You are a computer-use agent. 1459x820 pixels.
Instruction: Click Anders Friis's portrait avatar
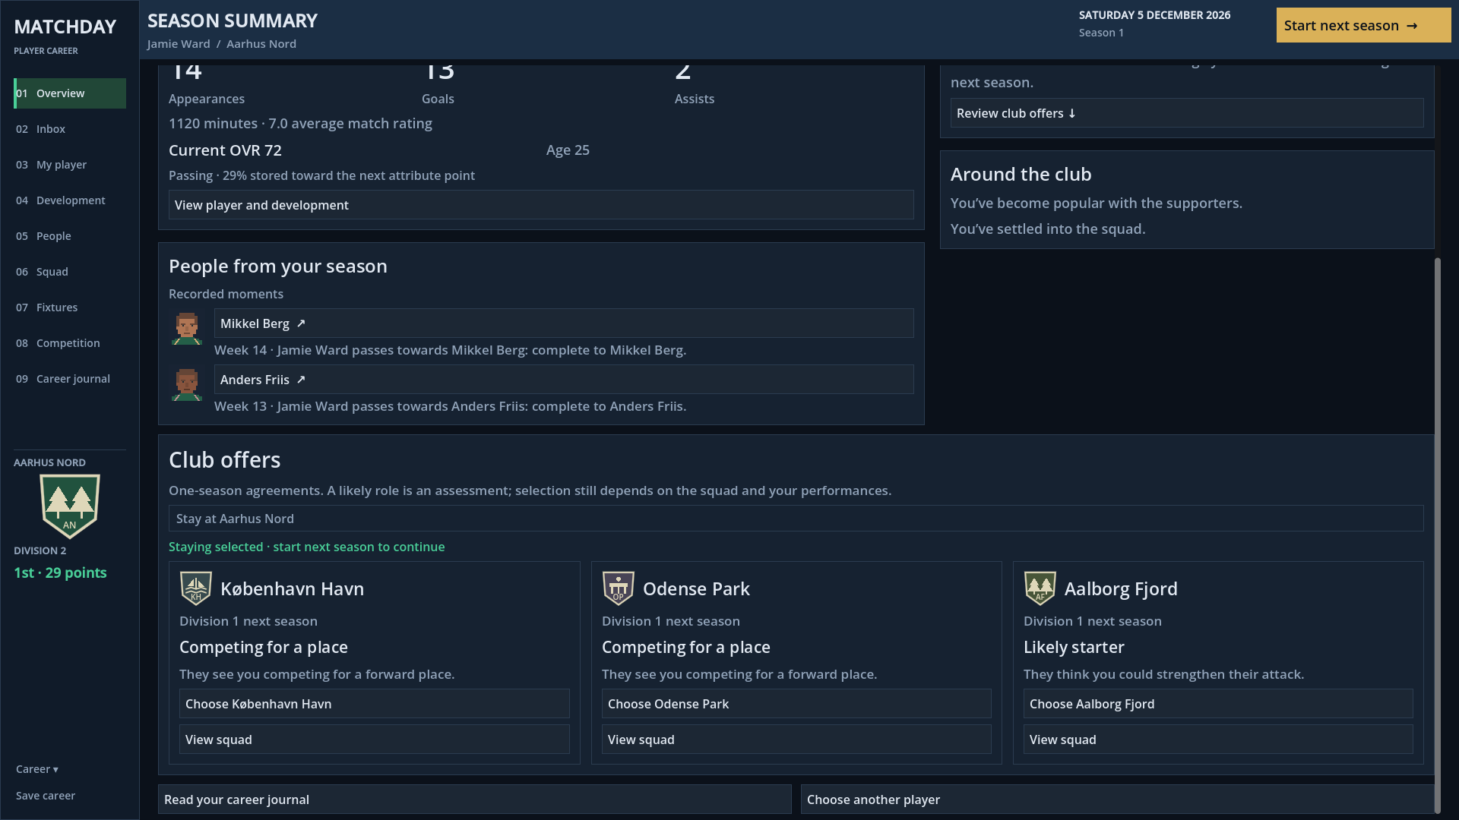coord(187,384)
